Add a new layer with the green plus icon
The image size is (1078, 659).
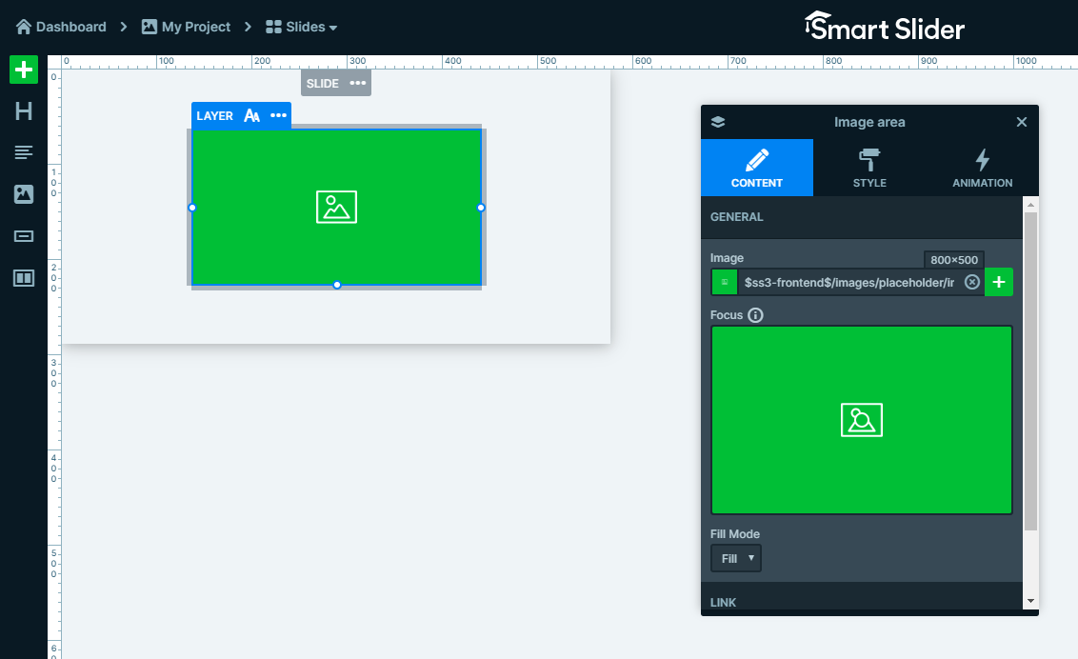(24, 70)
